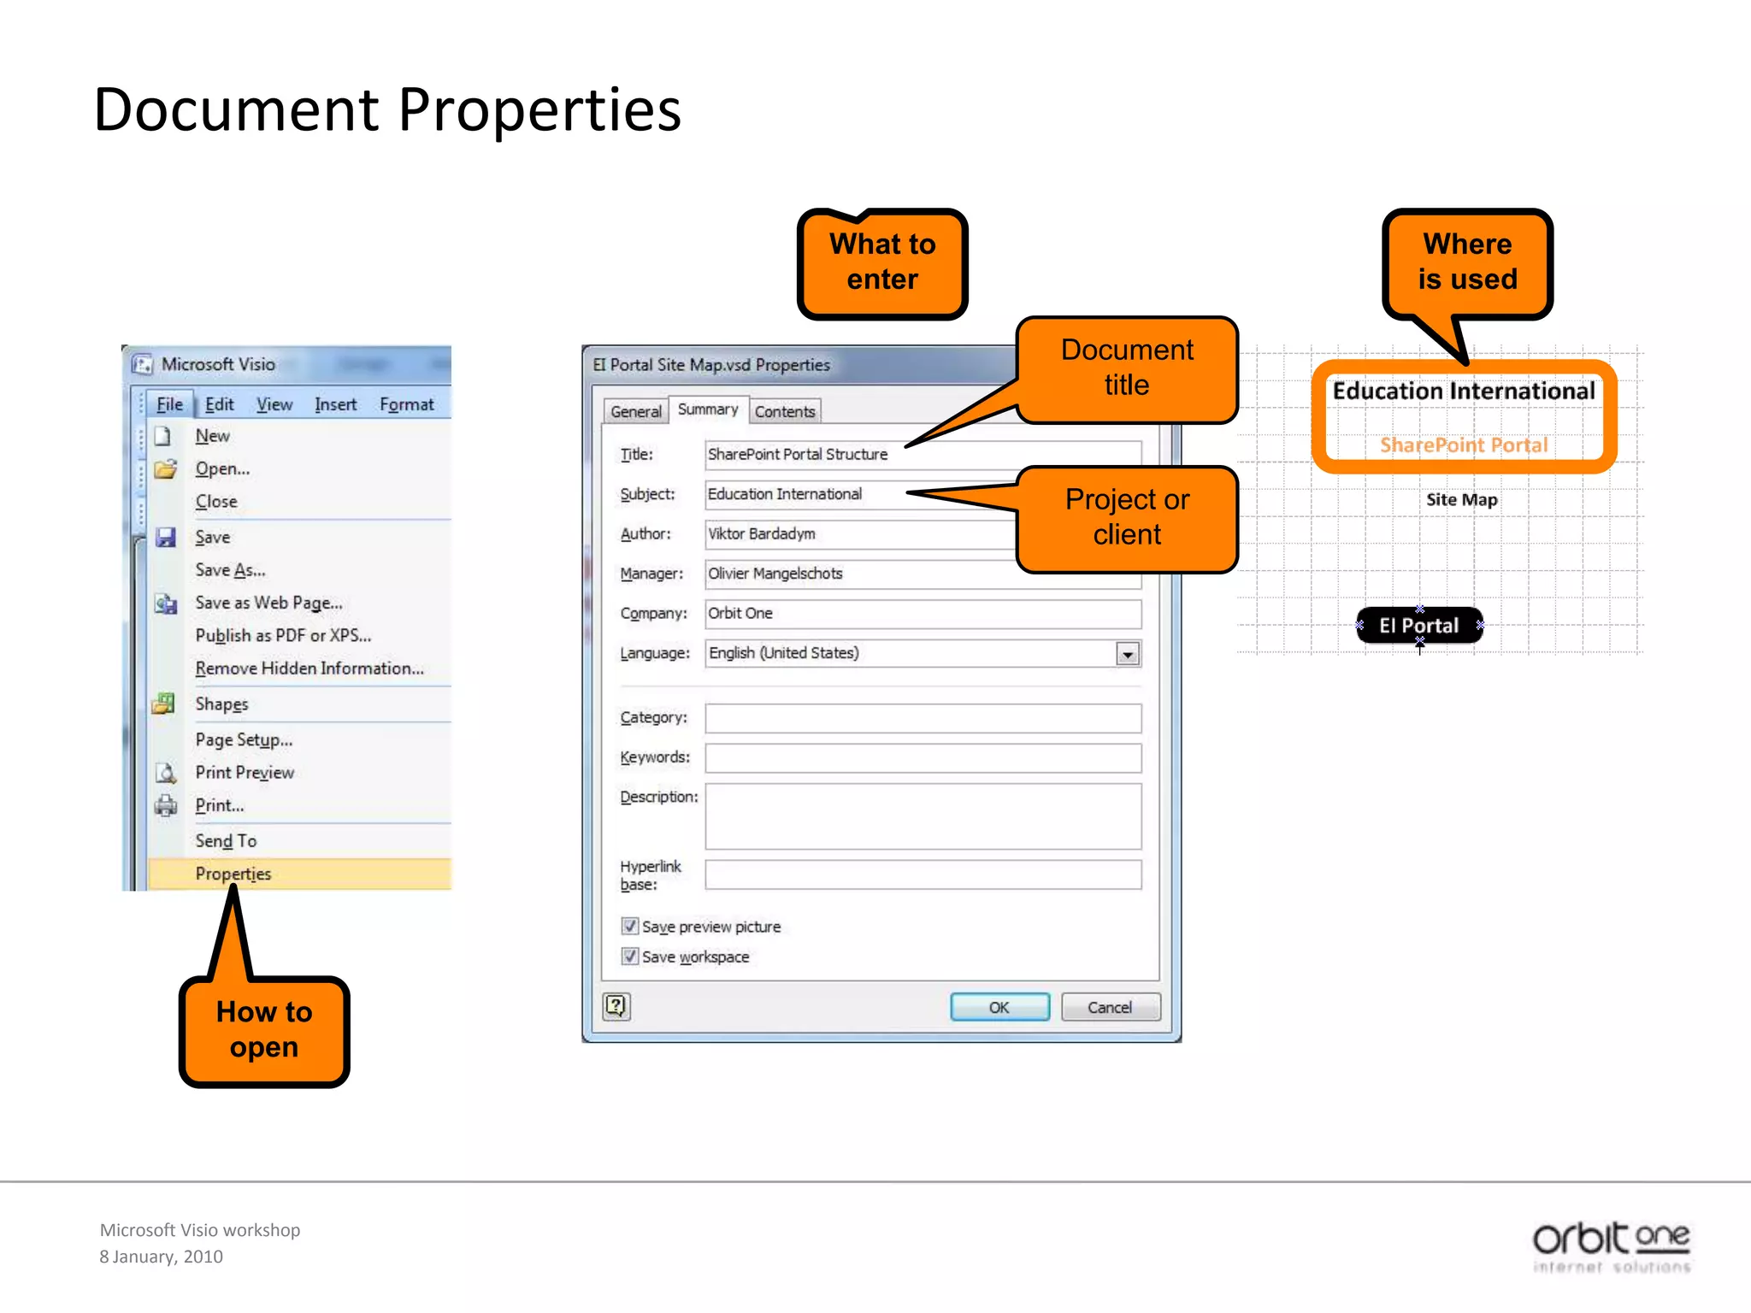Click the Manager input field
The width and height of the screenshot is (1751, 1313).
[x=923, y=574]
